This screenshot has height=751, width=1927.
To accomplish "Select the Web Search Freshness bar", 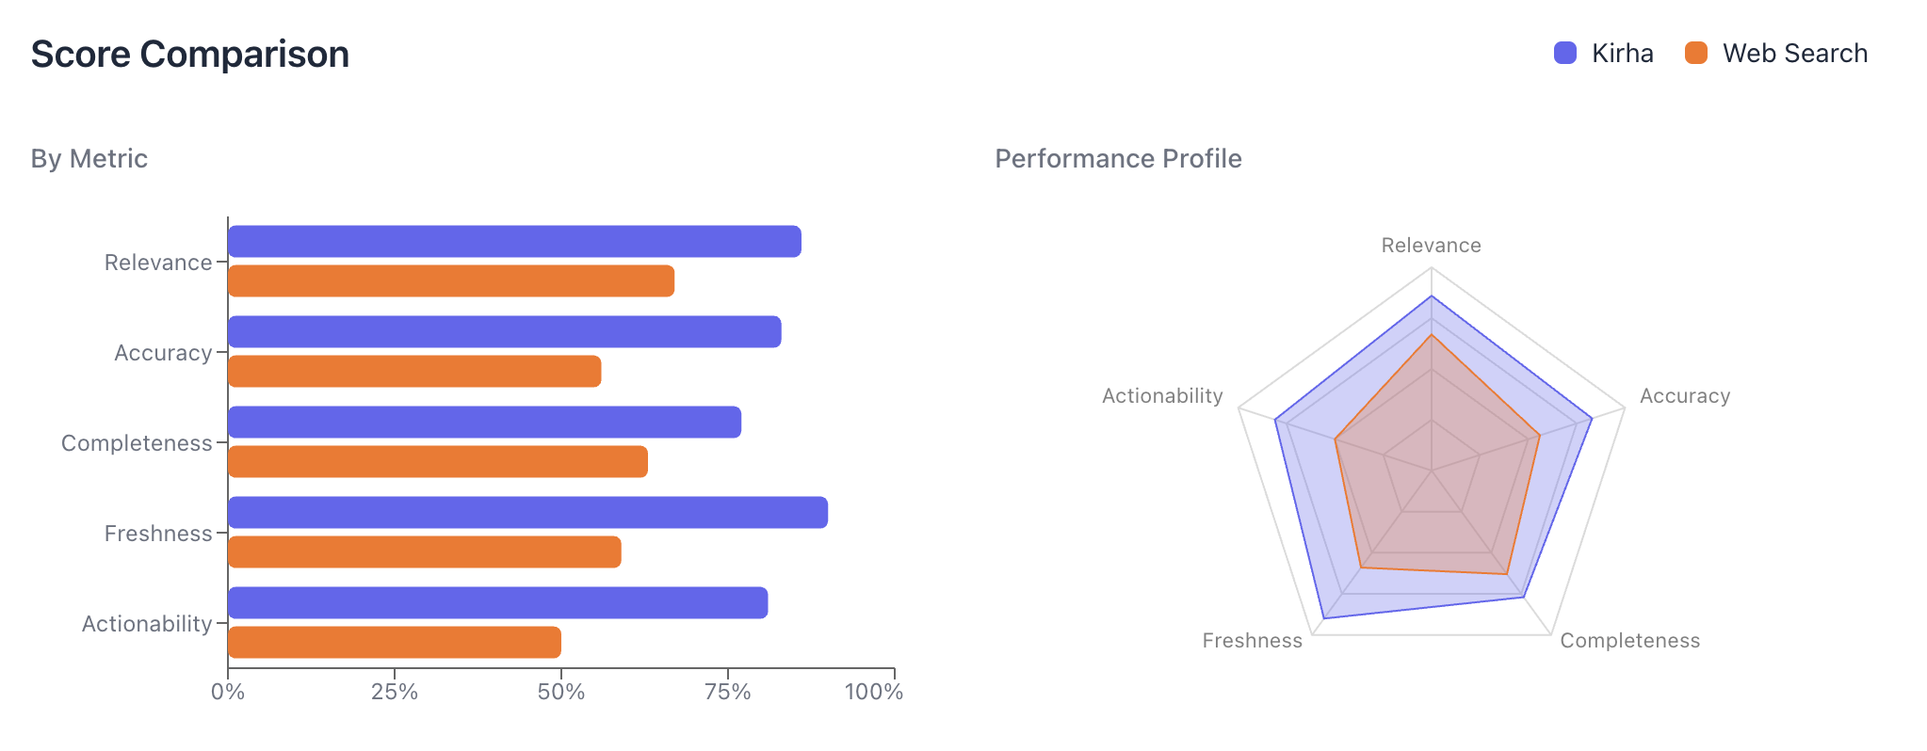I will 425,552.
